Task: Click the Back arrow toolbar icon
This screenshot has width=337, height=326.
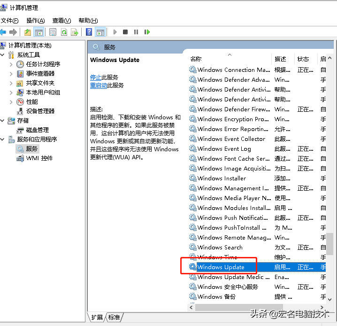Action: click(3, 32)
